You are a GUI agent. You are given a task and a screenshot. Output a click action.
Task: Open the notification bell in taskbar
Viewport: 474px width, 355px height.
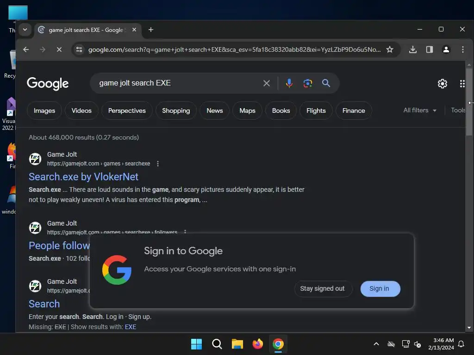coord(461,344)
